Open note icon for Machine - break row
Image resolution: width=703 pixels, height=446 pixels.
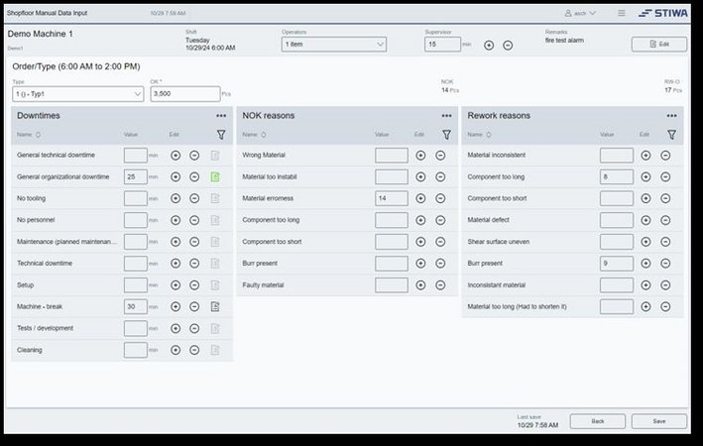pyautogui.click(x=214, y=306)
